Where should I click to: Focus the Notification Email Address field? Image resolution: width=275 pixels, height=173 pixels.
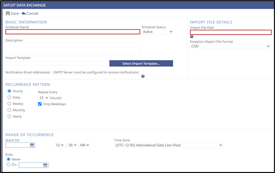[x=72, y=77]
